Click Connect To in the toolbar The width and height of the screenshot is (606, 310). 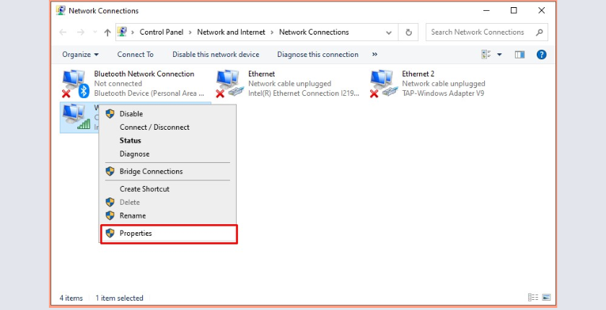136,55
